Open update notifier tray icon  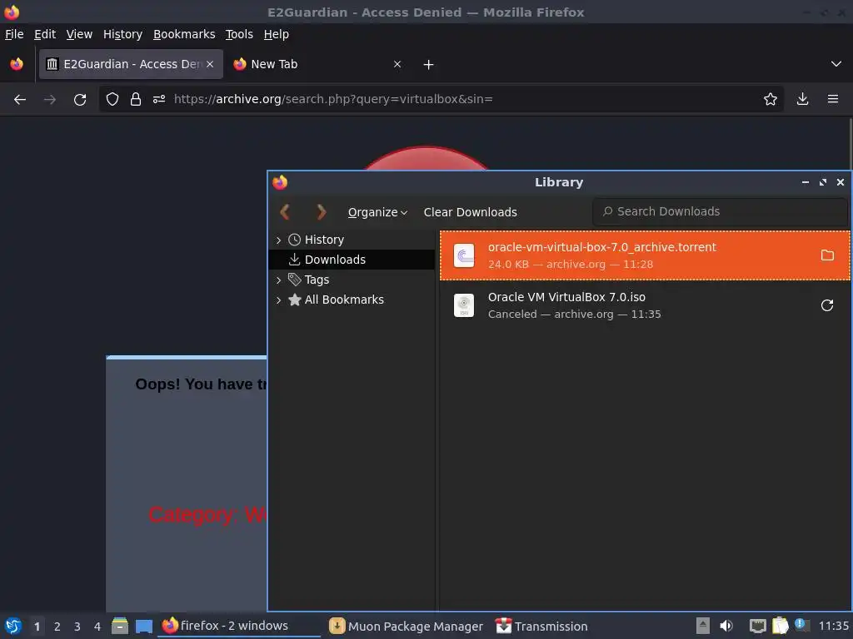801,625
